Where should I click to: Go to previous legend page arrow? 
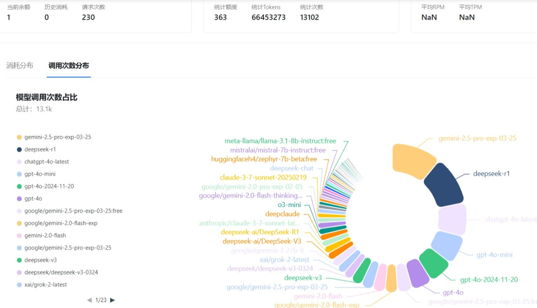(89, 300)
